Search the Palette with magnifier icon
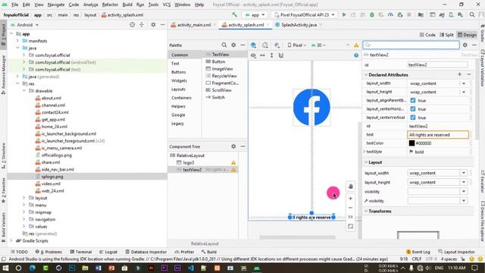 224,45
